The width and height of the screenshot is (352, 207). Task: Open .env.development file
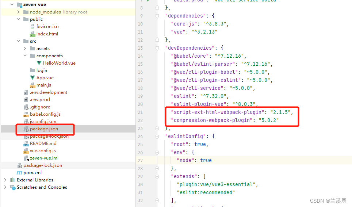coord(49,92)
